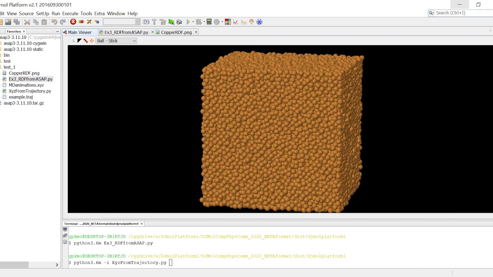Click the orange four-arrow move icon

pos(92,41)
